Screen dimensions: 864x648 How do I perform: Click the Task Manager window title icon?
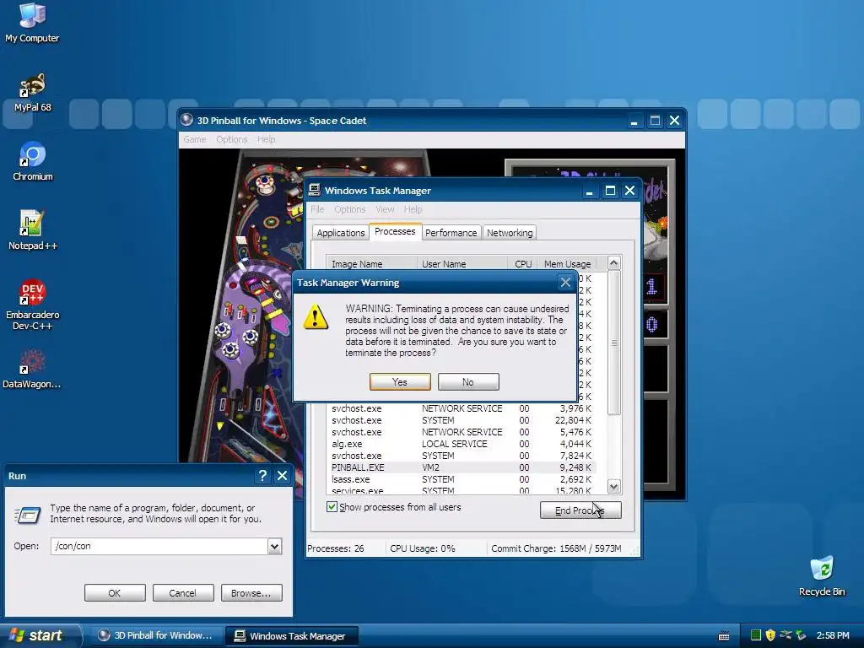click(x=315, y=190)
